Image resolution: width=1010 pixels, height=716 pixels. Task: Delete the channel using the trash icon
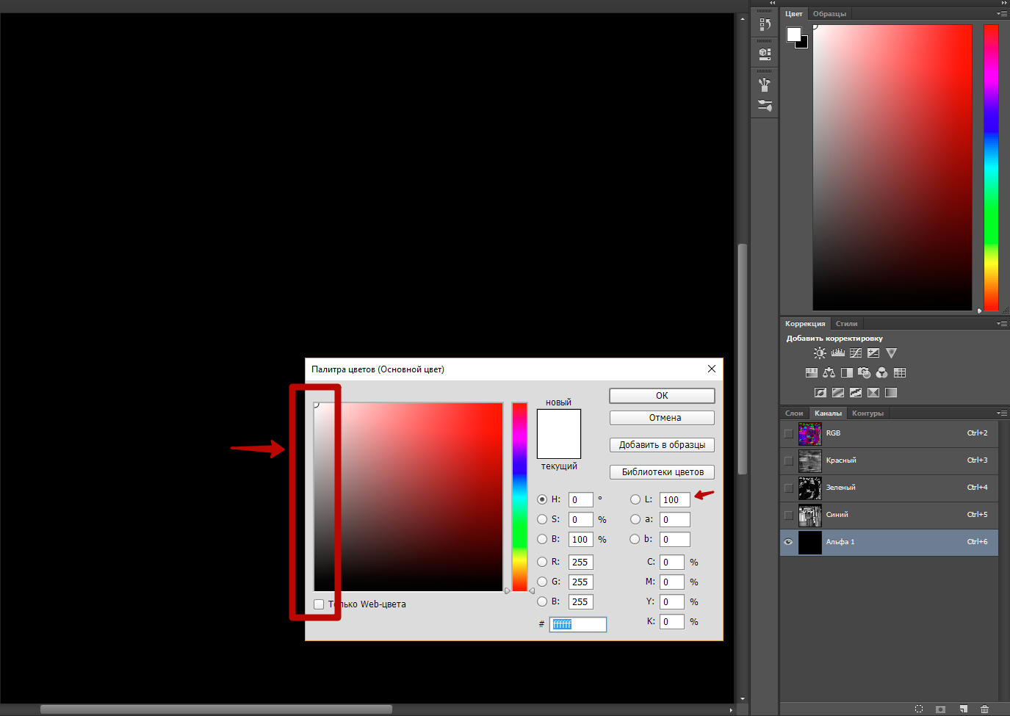(985, 709)
